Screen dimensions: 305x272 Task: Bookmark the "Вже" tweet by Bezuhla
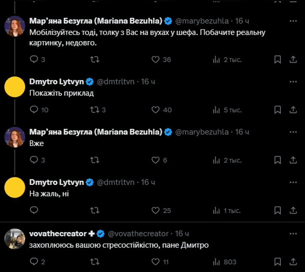(x=277, y=160)
